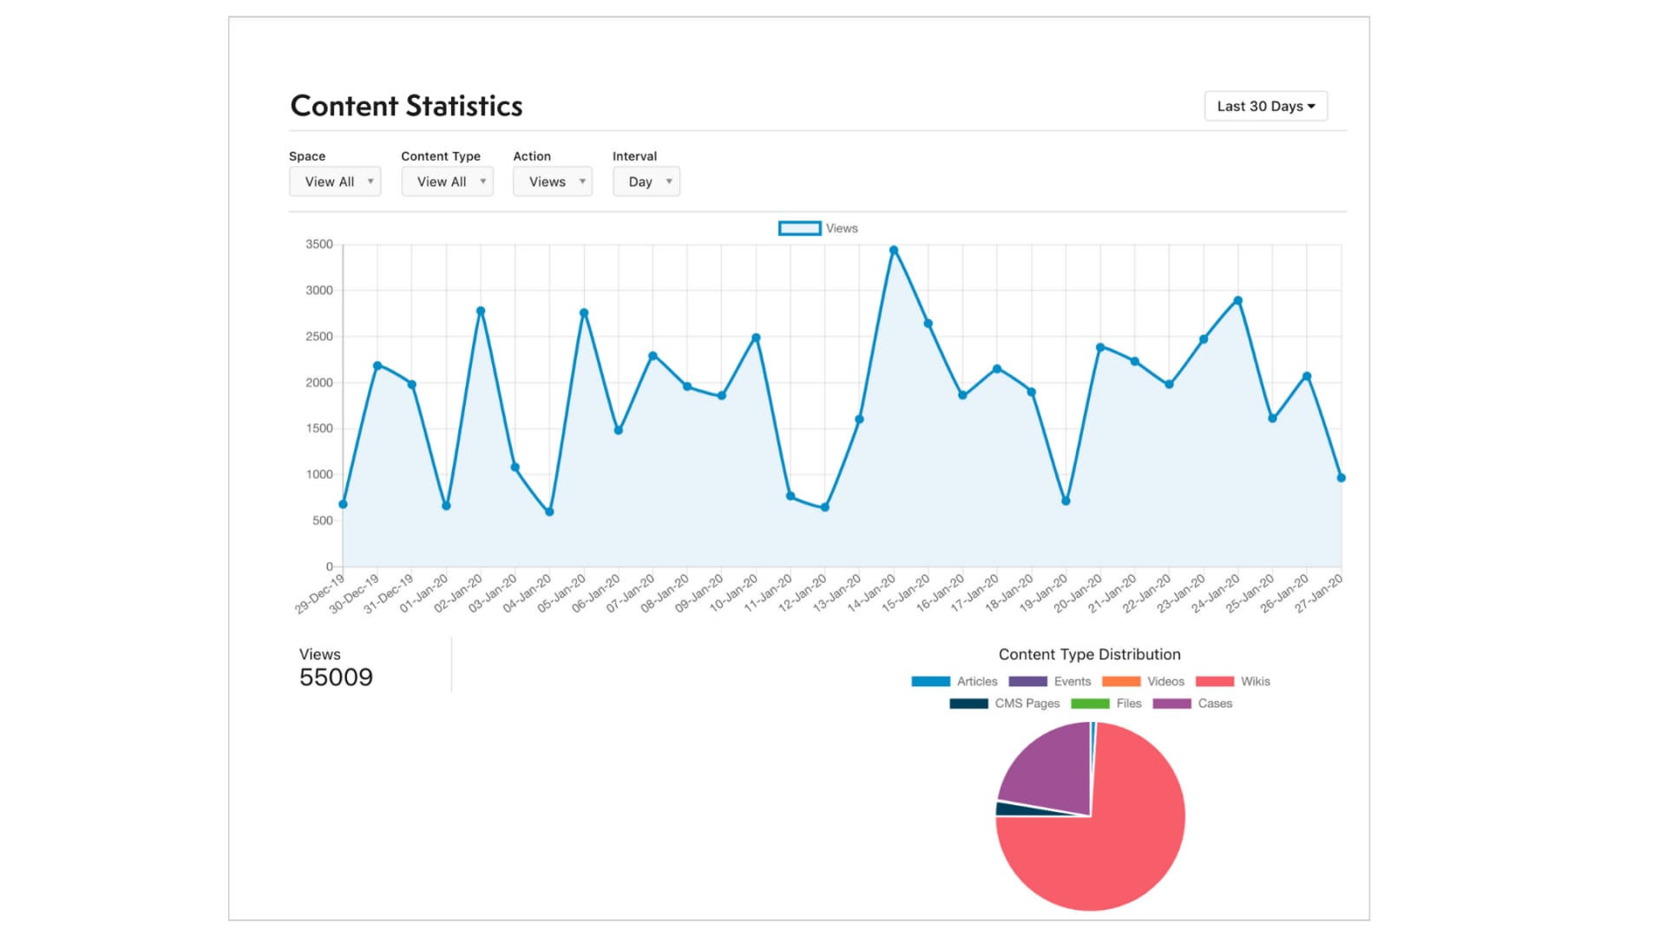
Task: Expand the Space View All dropdown
Action: tap(335, 181)
